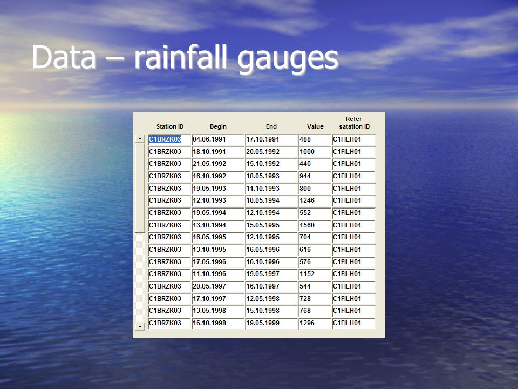Image resolution: width=518 pixels, height=389 pixels.
Task: Click the End cell 15.10.1992
Action: tap(271, 164)
